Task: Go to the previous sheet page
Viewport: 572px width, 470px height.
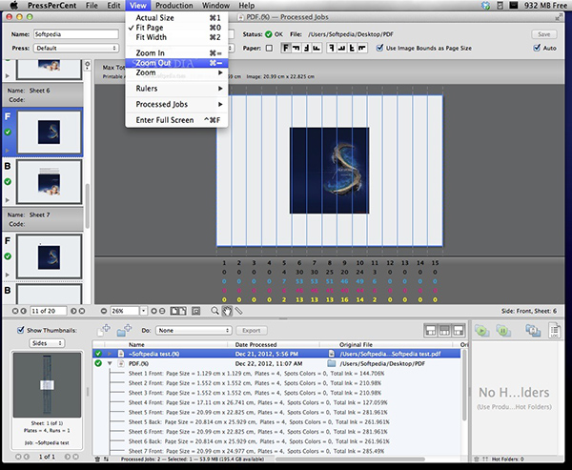Action: coord(23,311)
